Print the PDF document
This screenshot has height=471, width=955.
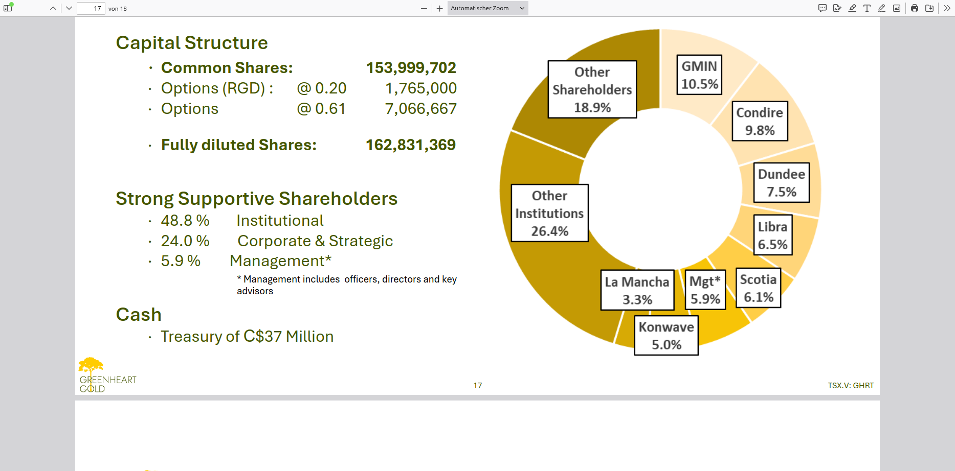[x=914, y=8]
